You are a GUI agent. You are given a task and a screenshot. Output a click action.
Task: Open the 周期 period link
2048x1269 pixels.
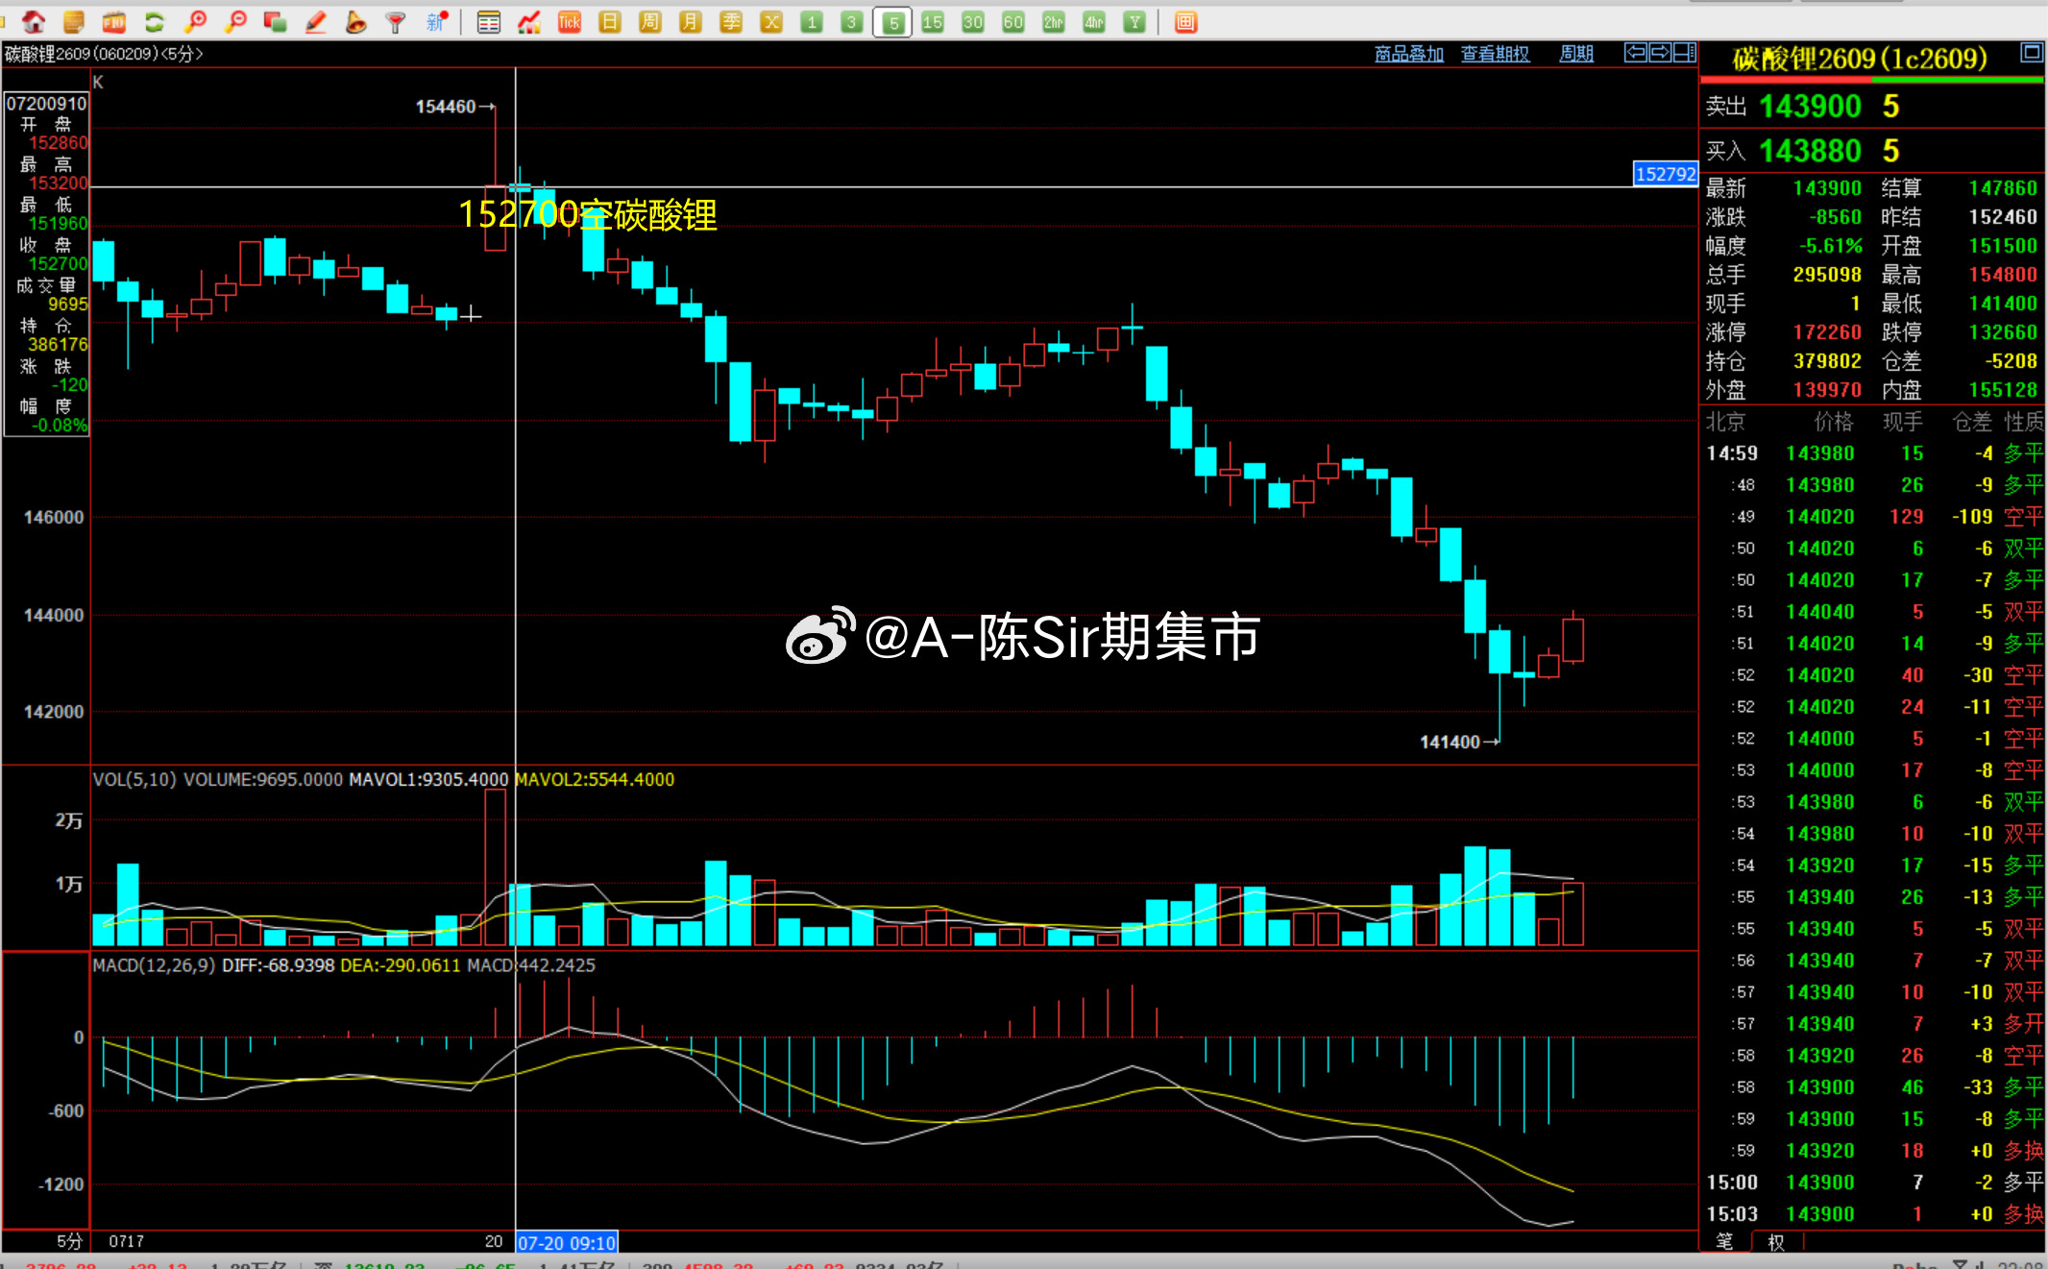(1576, 54)
